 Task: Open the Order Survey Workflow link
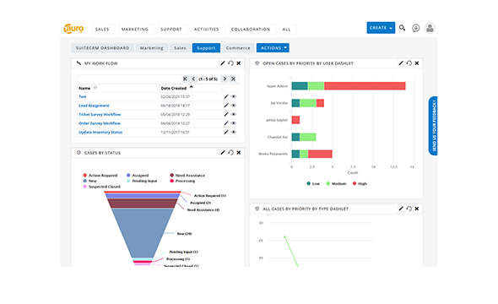[100, 123]
